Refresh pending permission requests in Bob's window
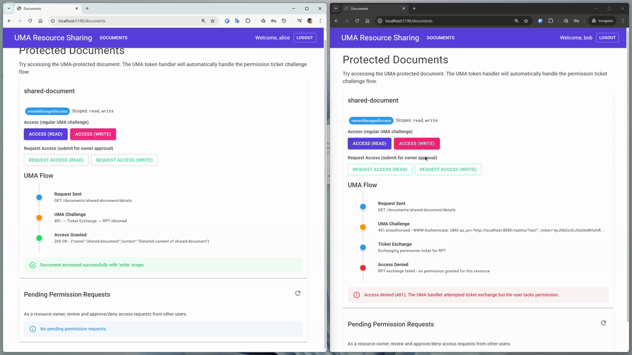This screenshot has height=355, width=632. 604,323
